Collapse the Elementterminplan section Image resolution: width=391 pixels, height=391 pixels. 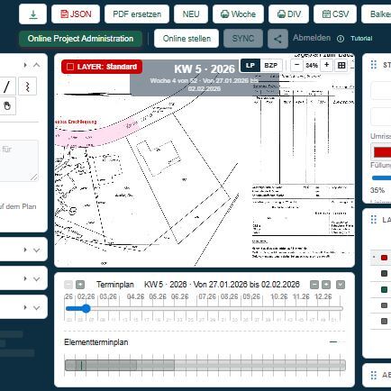point(333,342)
